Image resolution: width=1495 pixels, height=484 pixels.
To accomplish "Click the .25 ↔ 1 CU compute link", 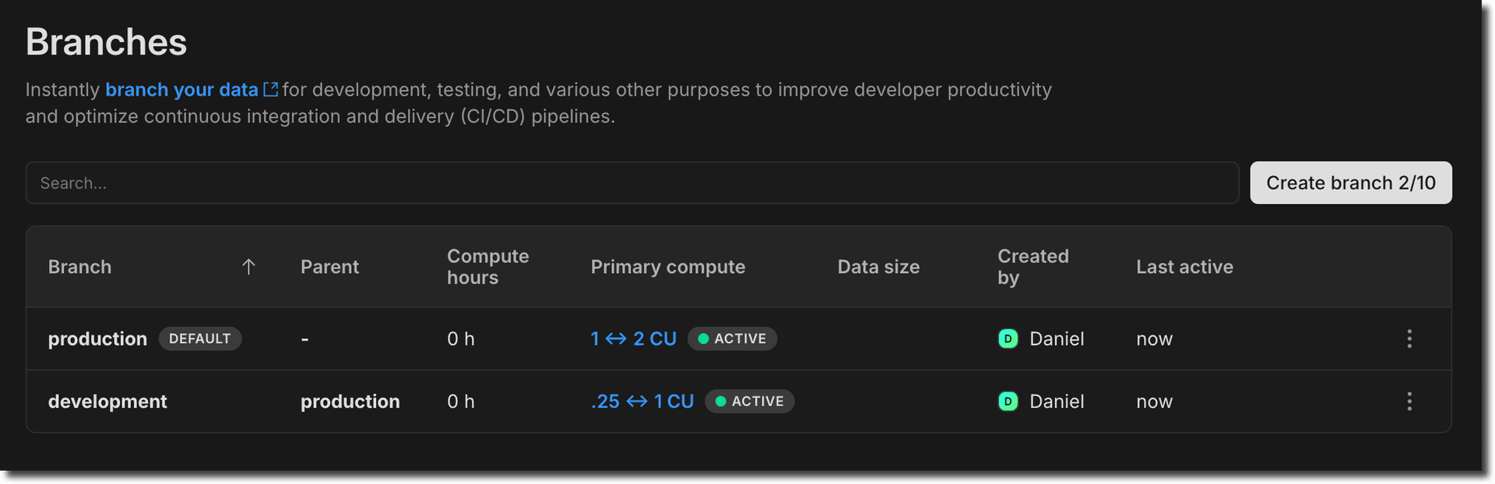I will [642, 402].
